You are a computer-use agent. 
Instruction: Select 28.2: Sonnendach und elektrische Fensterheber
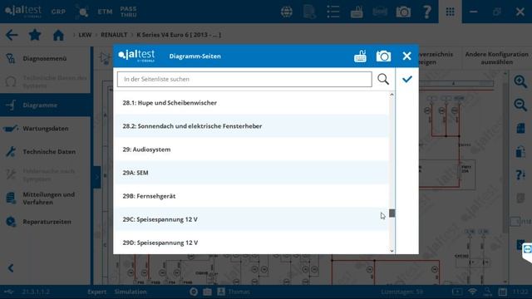click(252, 126)
